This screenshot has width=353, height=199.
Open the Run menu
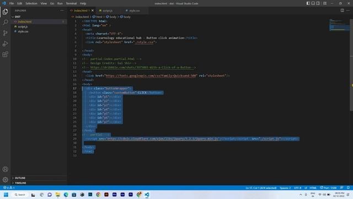click(60, 3)
